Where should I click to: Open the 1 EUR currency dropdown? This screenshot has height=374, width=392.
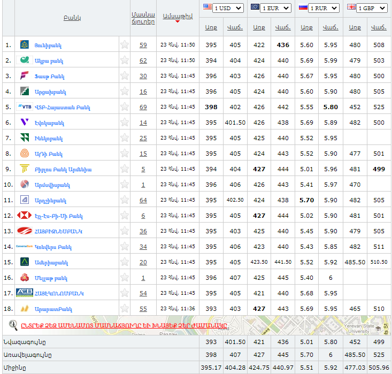(276, 8)
